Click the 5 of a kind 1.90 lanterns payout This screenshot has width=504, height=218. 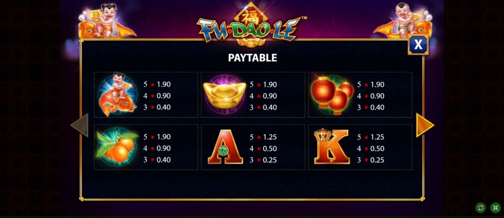point(371,85)
